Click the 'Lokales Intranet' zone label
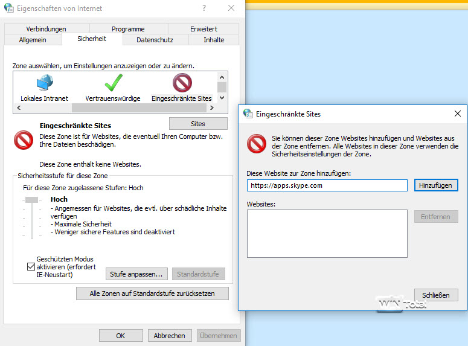Image resolution: width=468 pixels, height=346 pixels. click(x=44, y=98)
